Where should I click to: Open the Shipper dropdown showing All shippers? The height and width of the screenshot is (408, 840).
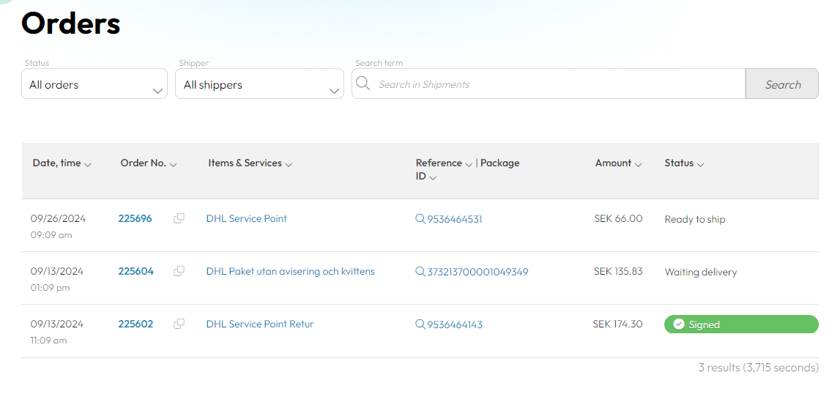click(x=259, y=84)
